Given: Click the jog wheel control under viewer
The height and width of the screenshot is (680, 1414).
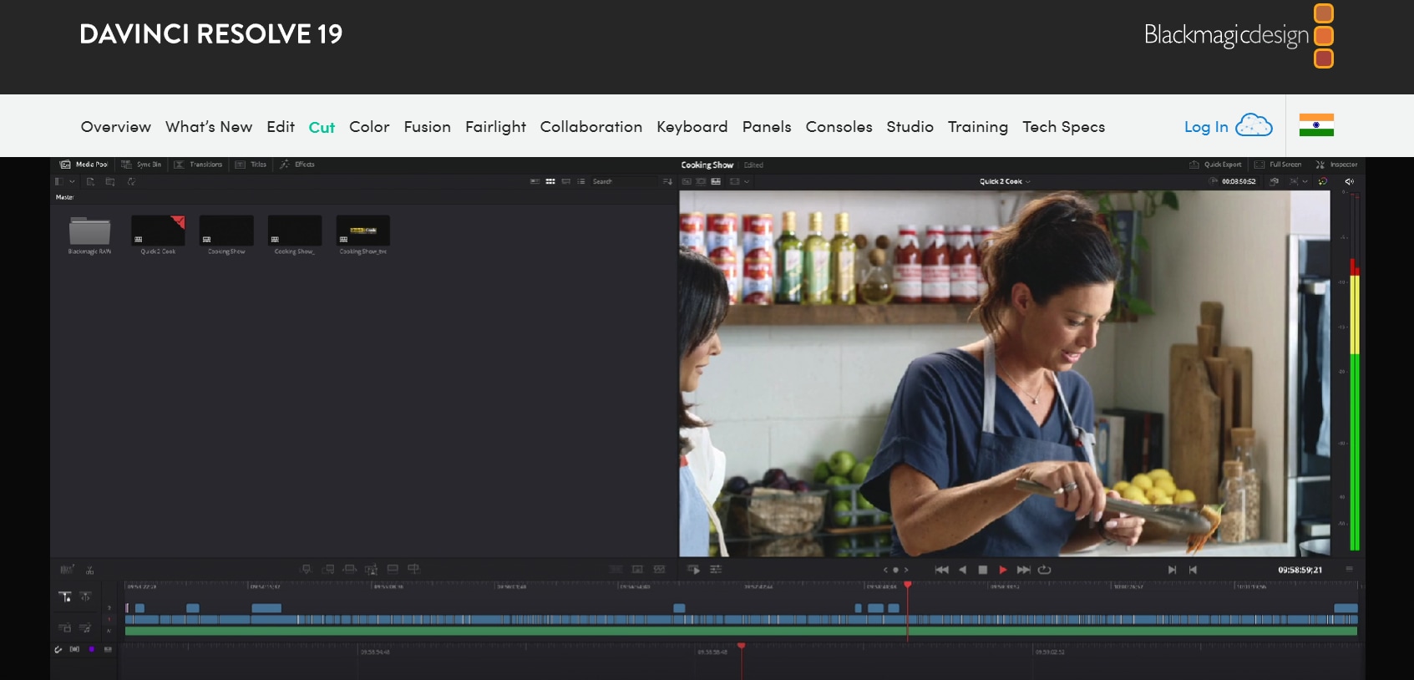Looking at the screenshot, I should click(895, 570).
